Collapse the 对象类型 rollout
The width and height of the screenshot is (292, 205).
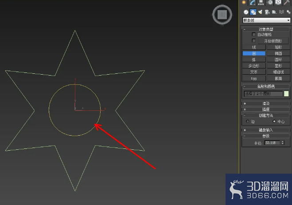pos(266,29)
